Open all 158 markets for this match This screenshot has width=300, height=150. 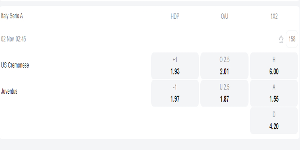point(292,39)
